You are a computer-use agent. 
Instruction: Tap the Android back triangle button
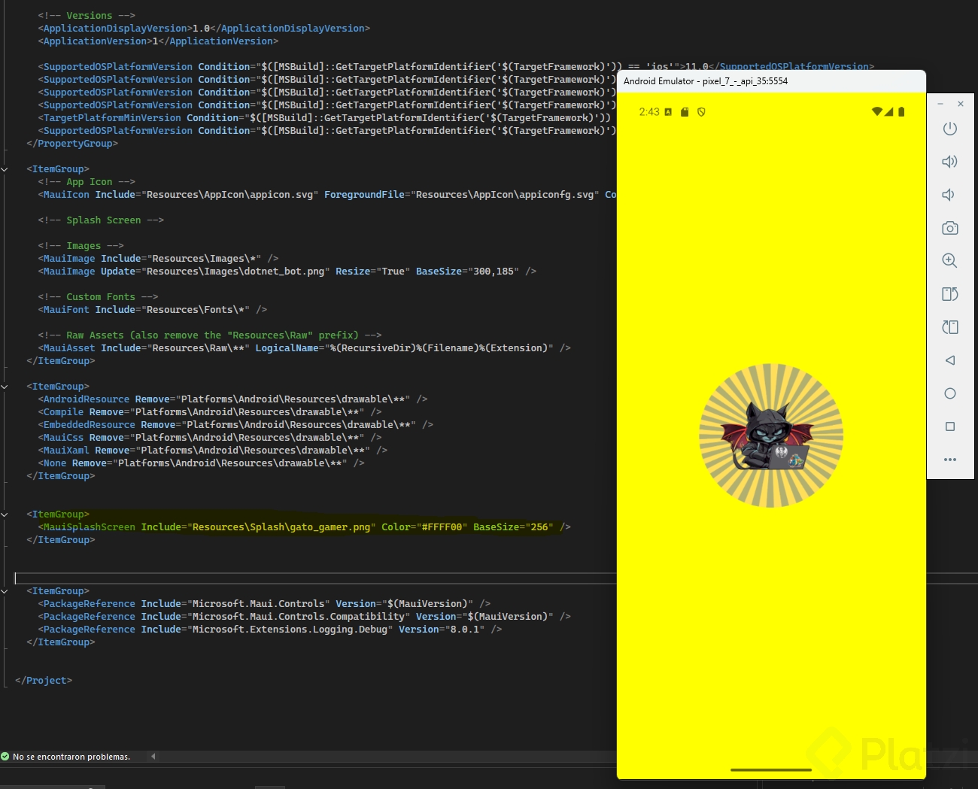click(x=949, y=360)
